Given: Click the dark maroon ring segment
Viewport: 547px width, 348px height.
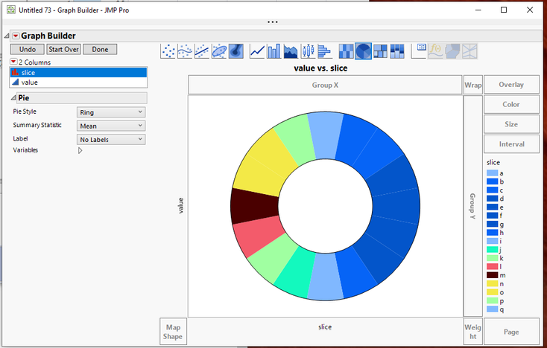Looking at the screenshot, I should click(x=254, y=206).
